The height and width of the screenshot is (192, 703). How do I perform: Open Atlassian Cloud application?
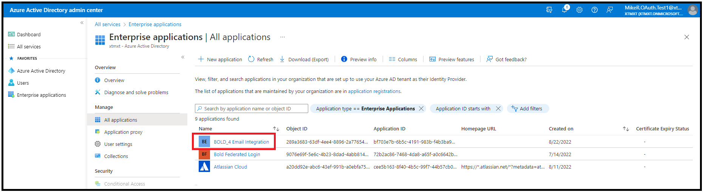click(x=230, y=167)
